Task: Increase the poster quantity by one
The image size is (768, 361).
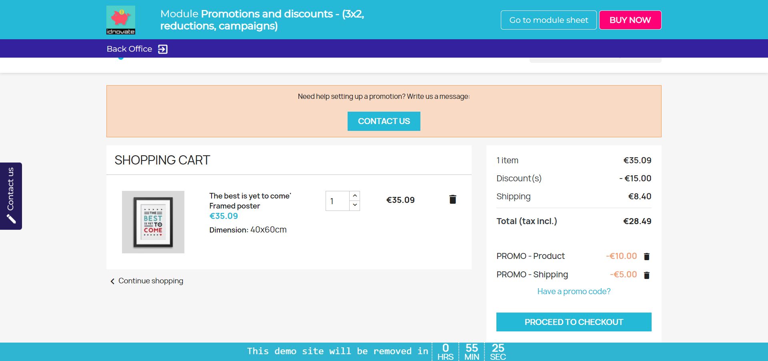Action: click(355, 196)
